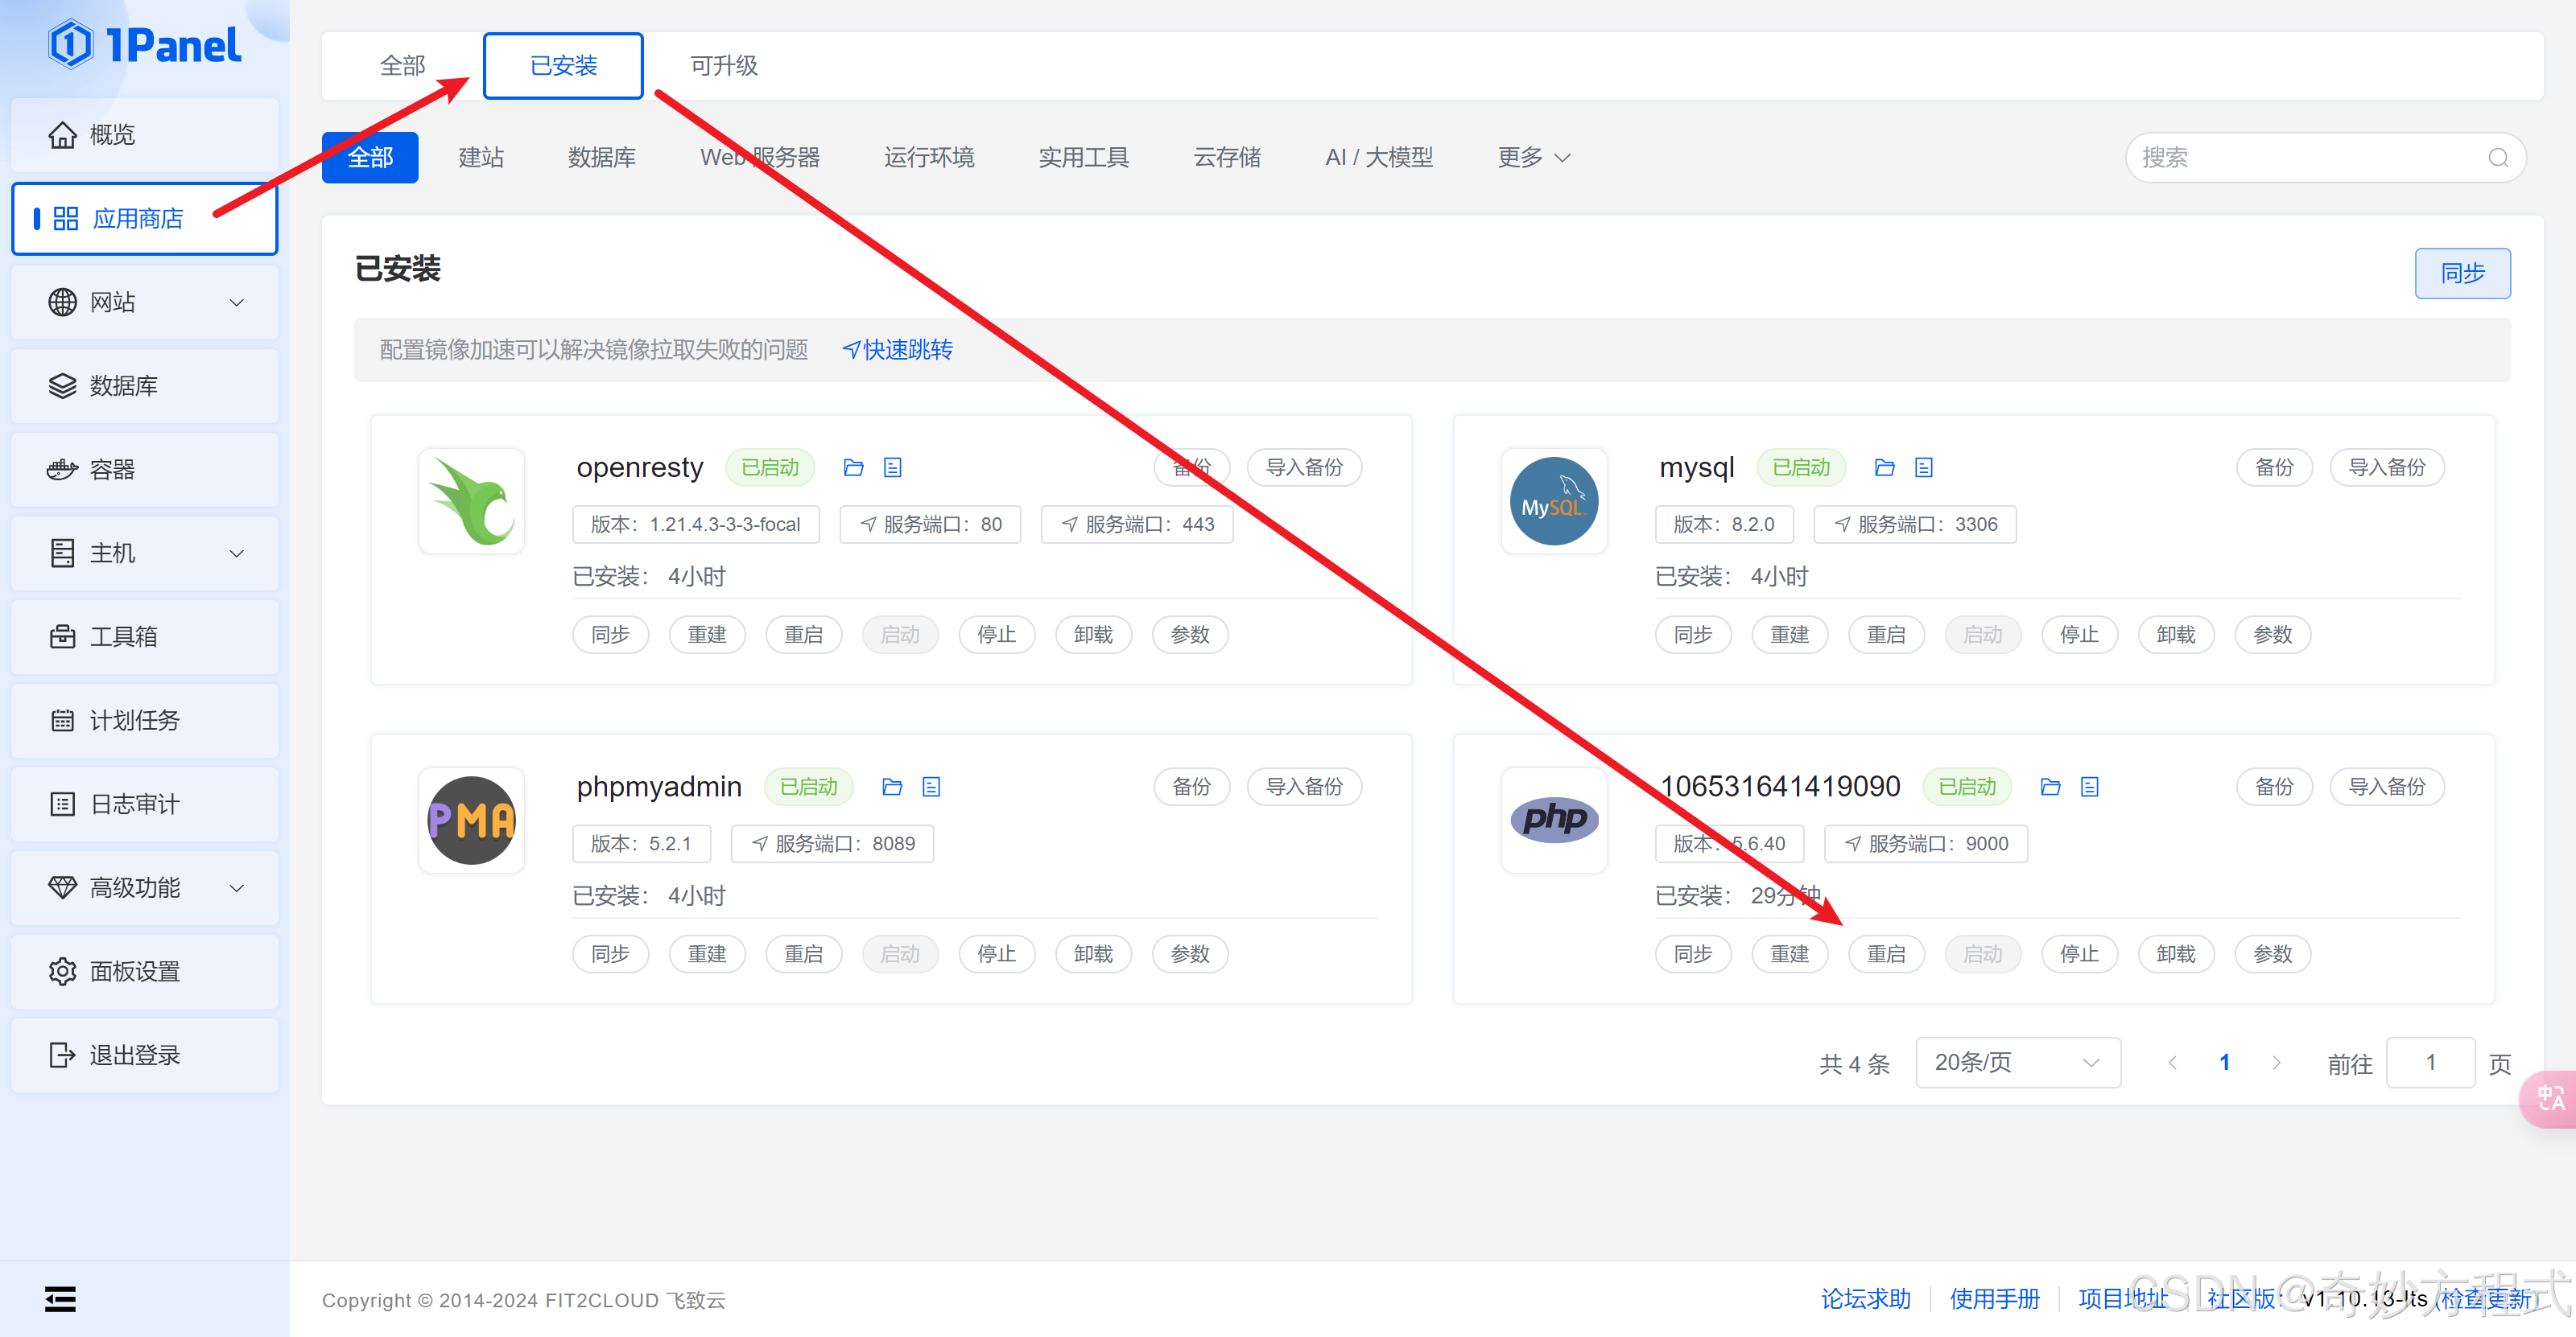The height and width of the screenshot is (1337, 2576).
Task: Open mysql log document icon
Action: click(1924, 467)
